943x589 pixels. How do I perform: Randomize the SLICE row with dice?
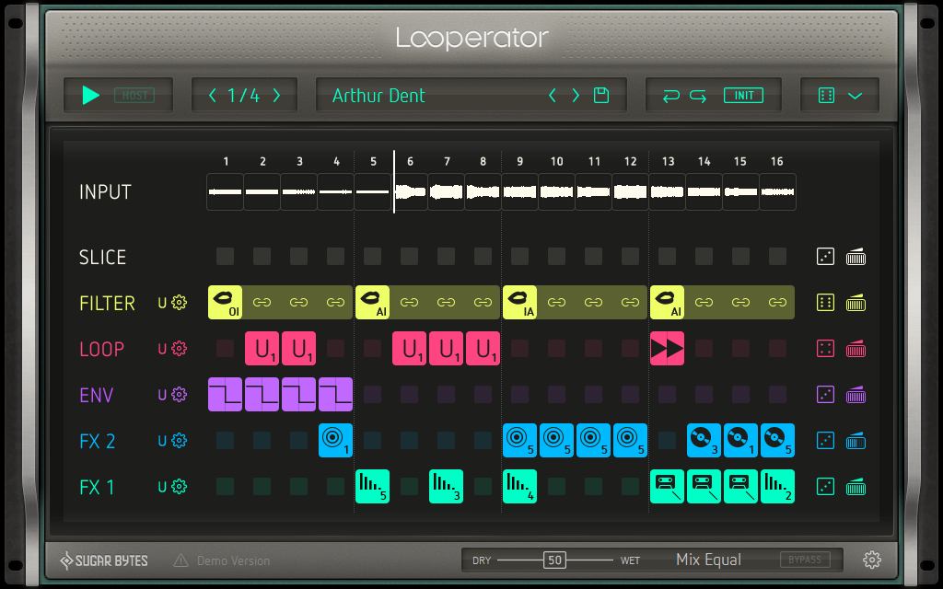click(x=826, y=257)
